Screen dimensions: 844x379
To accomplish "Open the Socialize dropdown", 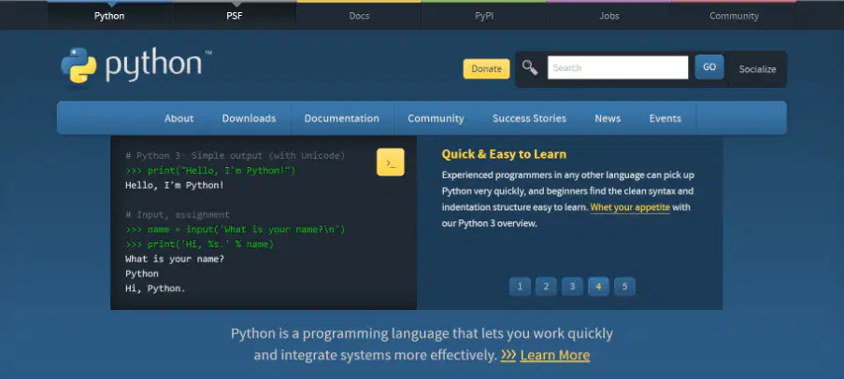I will [757, 69].
